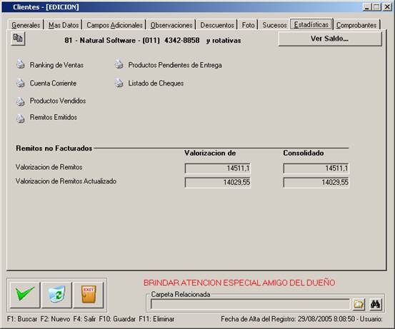Click the printer icon for Productos Vendidos
The width and height of the screenshot is (395, 329).
coord(21,101)
